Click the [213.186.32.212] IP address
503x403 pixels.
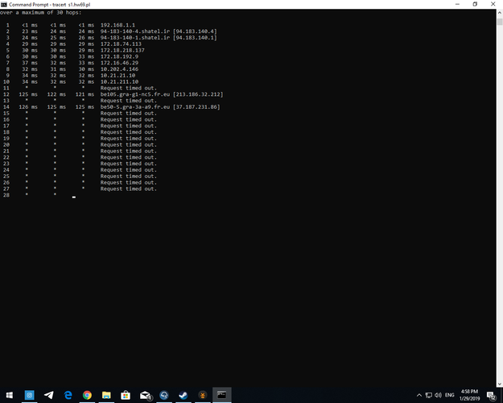(198, 94)
